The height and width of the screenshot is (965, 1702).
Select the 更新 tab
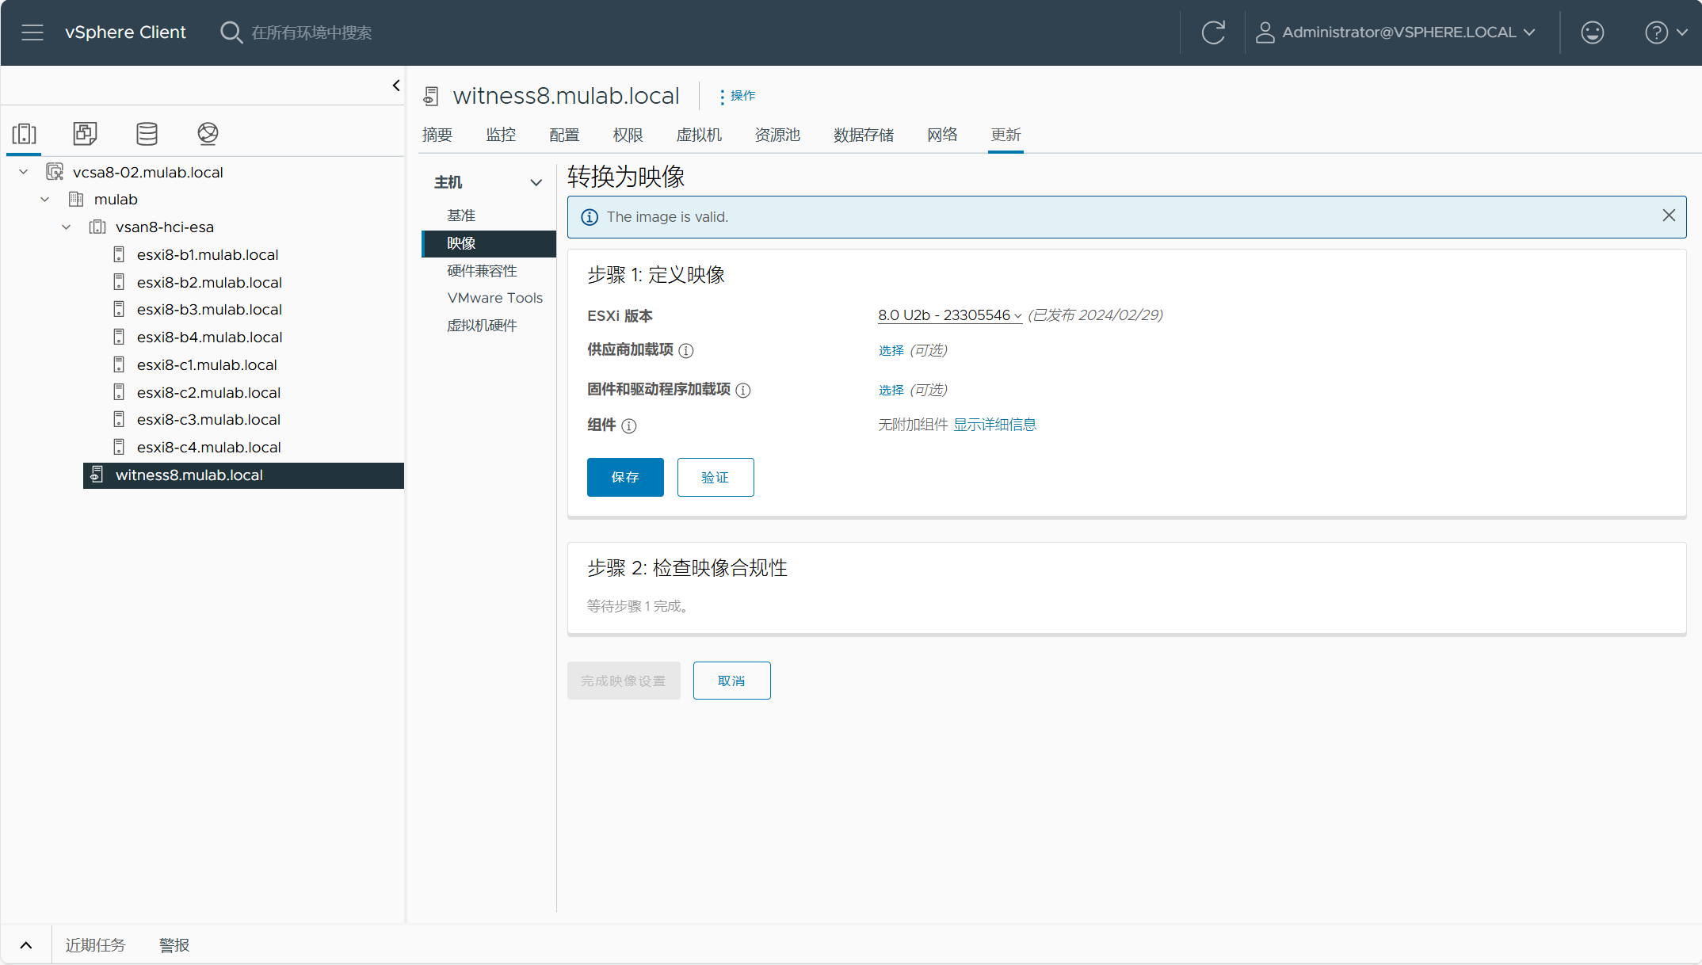point(1006,135)
